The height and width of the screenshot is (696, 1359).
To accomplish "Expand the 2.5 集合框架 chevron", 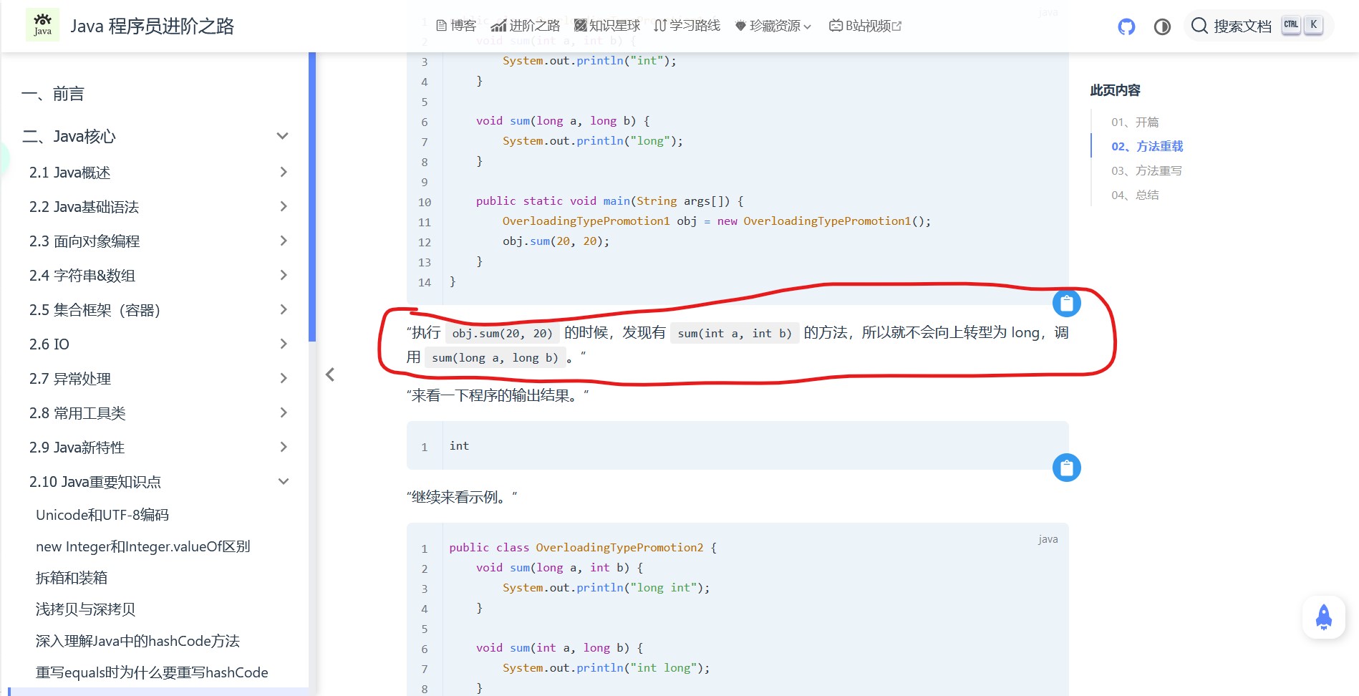I will 284,309.
